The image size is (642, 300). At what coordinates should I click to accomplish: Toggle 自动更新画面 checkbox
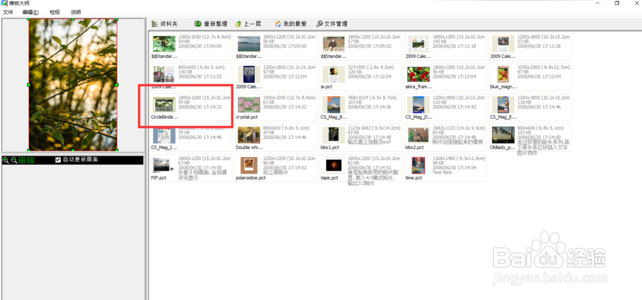pyautogui.click(x=58, y=160)
